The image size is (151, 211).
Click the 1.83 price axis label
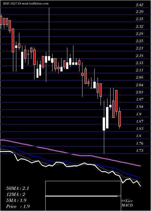coord(140,129)
